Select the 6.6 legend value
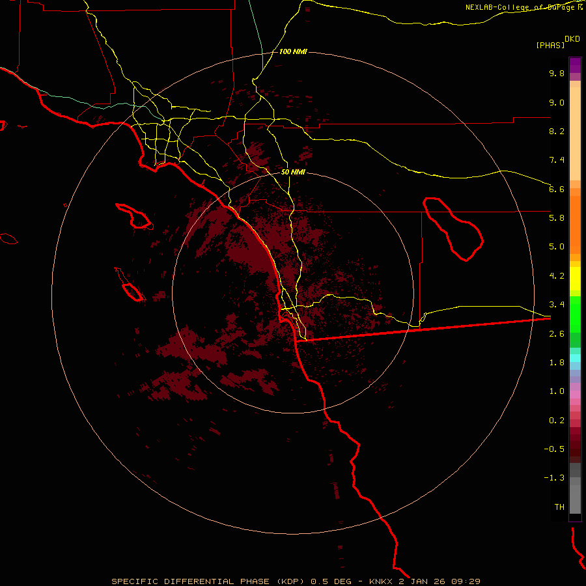 tap(557, 189)
